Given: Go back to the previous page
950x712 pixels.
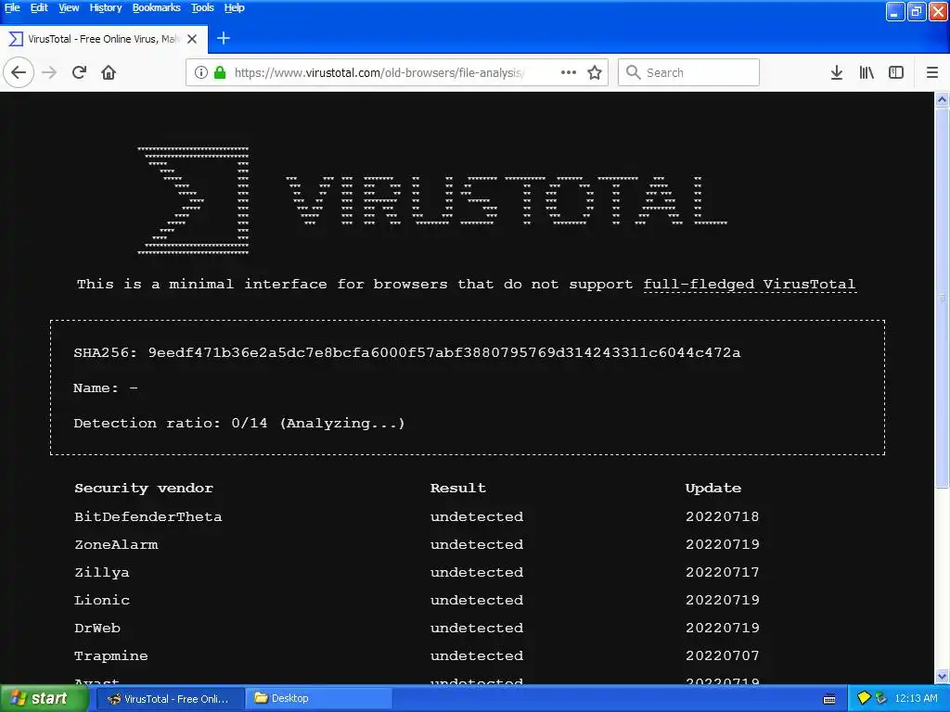Looking at the screenshot, I should (19, 72).
